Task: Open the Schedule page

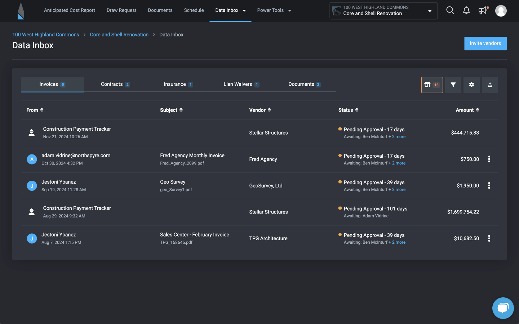Action: pyautogui.click(x=194, y=10)
